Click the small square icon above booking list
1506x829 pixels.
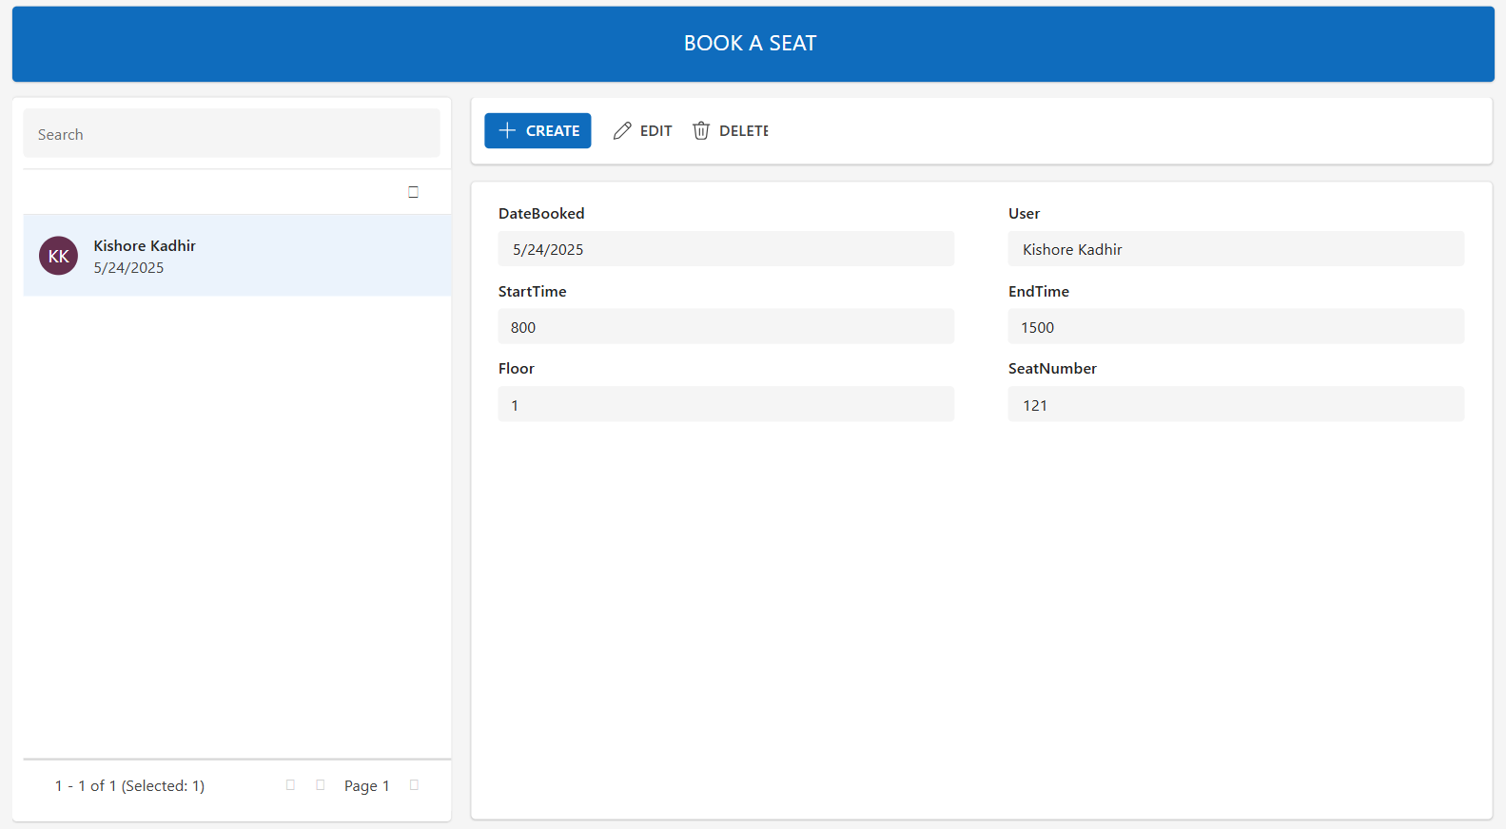pos(413,192)
